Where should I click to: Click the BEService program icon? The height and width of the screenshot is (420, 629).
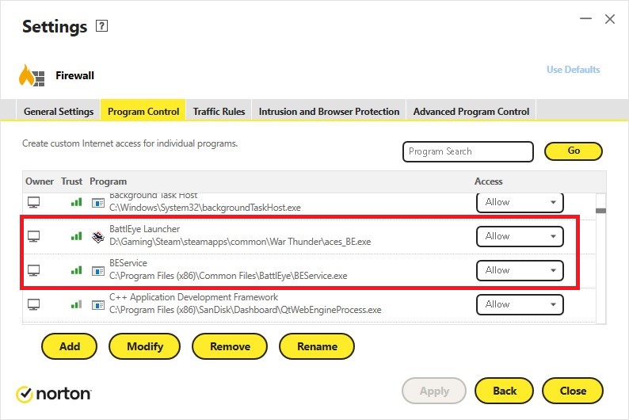click(98, 270)
